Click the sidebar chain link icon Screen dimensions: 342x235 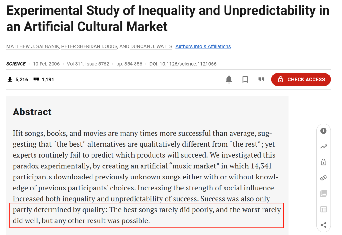[x=323, y=178]
